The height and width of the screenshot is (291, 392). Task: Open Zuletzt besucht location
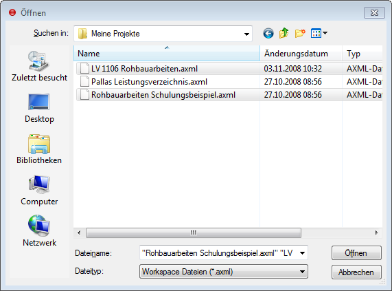coord(39,66)
